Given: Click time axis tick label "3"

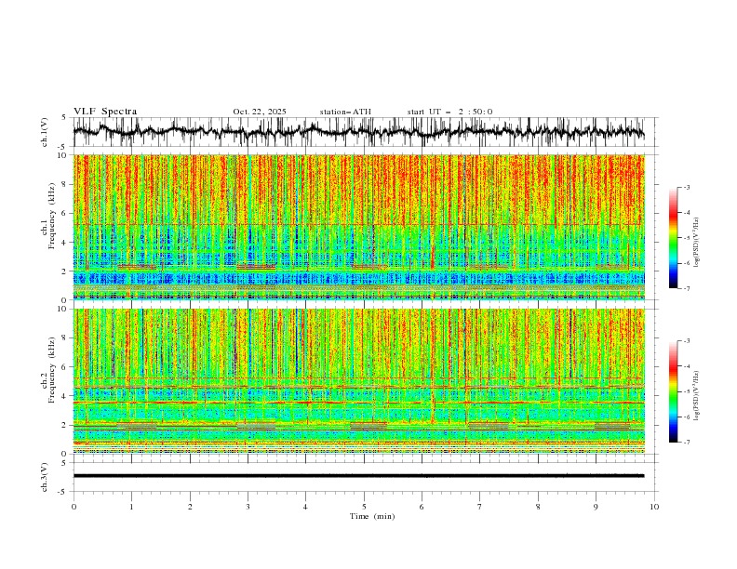Looking at the screenshot, I should [x=248, y=507].
